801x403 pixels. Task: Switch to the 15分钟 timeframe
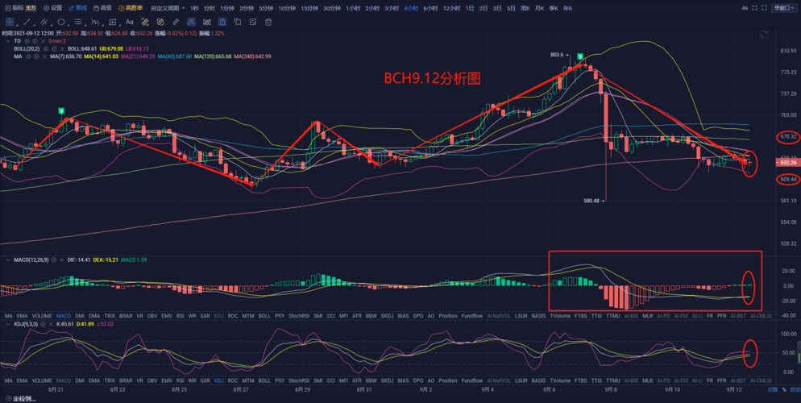pyautogui.click(x=309, y=7)
